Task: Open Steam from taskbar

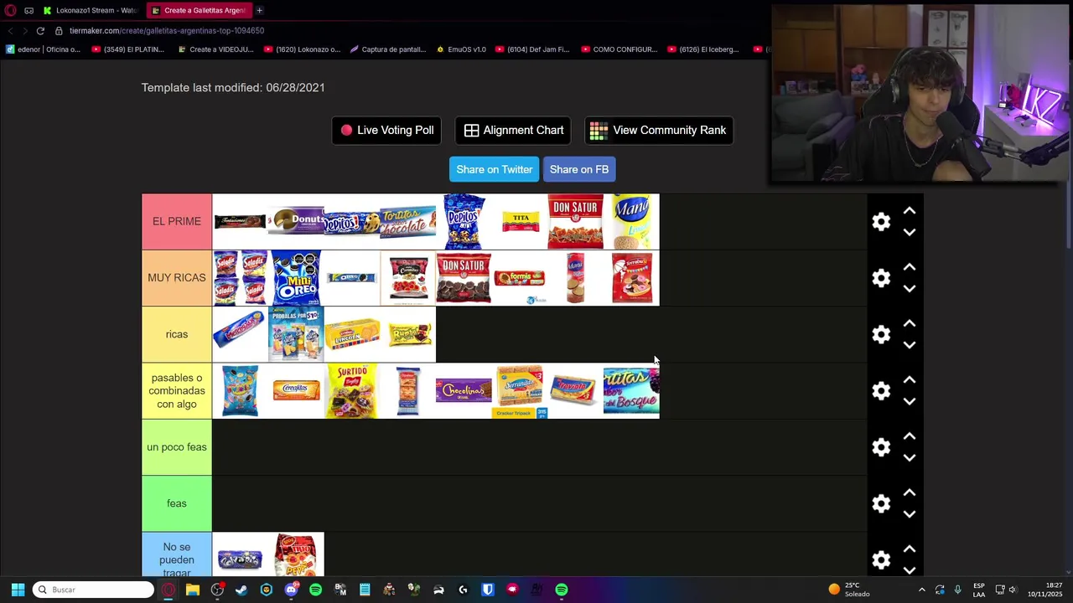Action: [241, 590]
